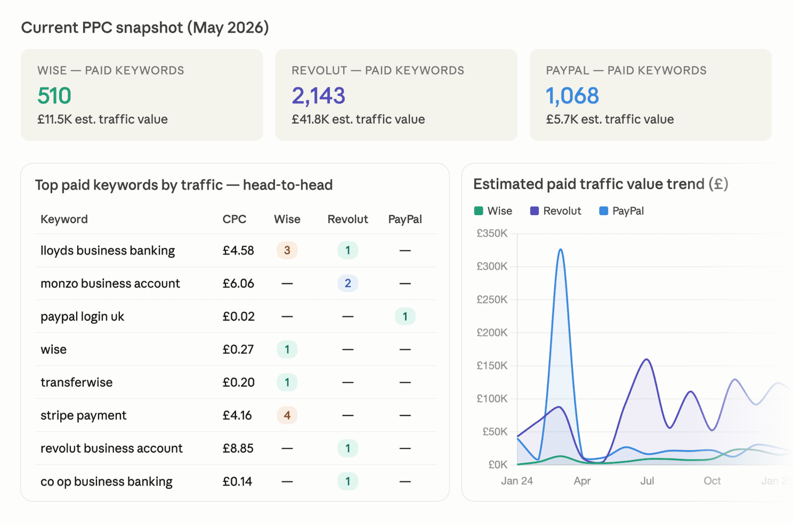Click Revolut rank 1 badge for co op business banking
This screenshot has width=793, height=524.
[348, 481]
